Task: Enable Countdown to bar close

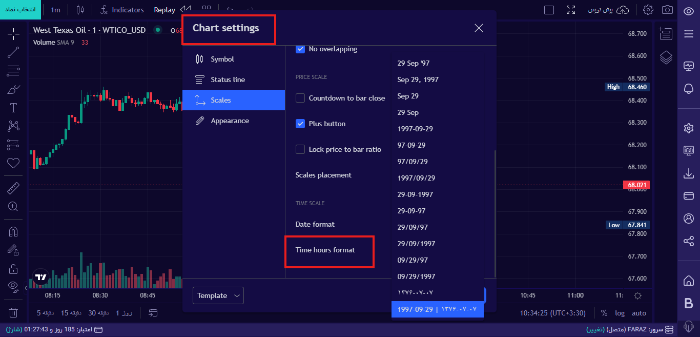Action: click(300, 98)
